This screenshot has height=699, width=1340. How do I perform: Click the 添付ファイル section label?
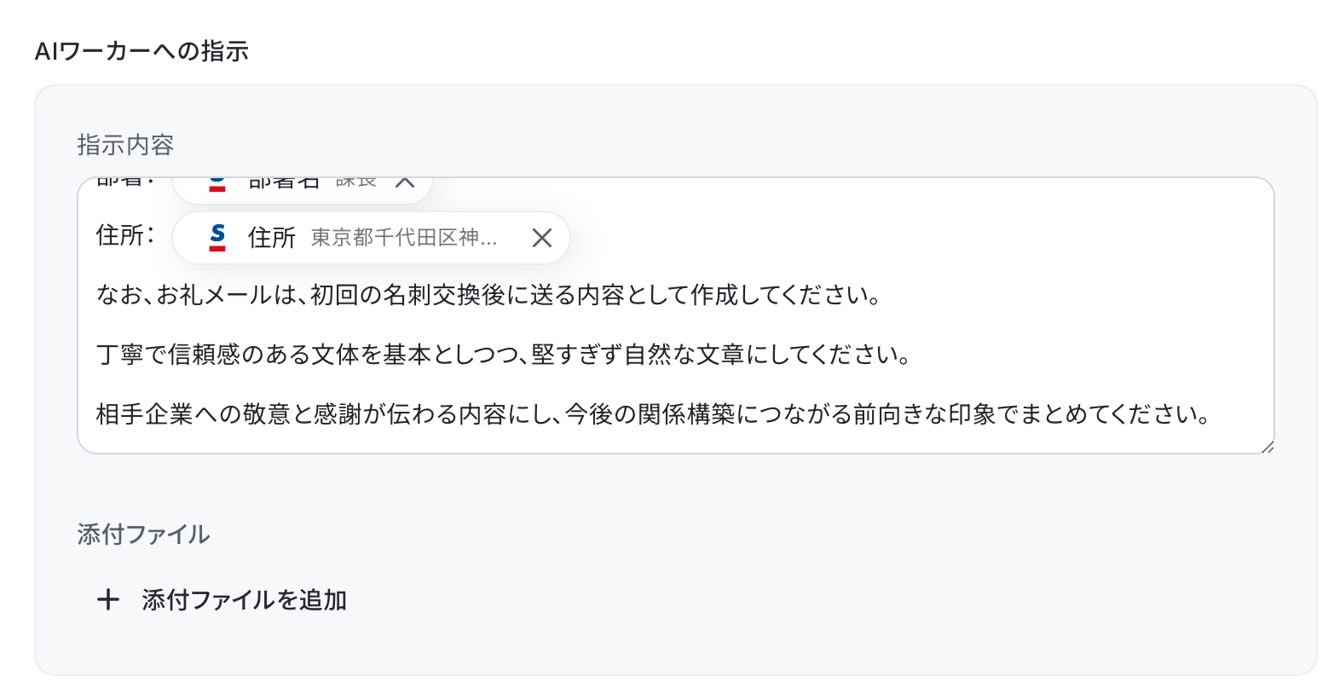[143, 534]
